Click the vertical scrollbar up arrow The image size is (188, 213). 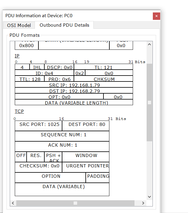click(149, 44)
